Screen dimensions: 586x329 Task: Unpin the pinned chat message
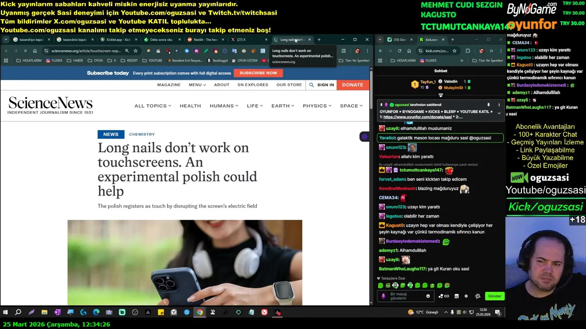pos(488,105)
